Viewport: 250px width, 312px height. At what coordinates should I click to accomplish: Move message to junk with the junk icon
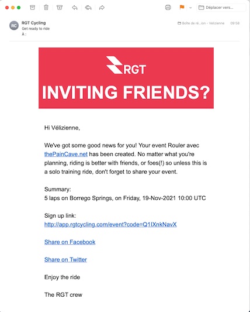(x=60, y=8)
